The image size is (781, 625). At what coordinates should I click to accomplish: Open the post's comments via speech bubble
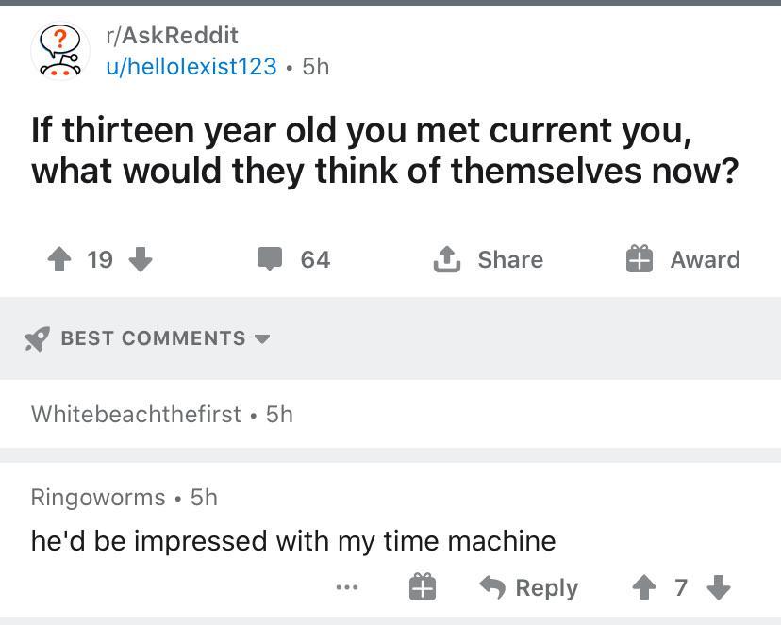[x=270, y=258]
